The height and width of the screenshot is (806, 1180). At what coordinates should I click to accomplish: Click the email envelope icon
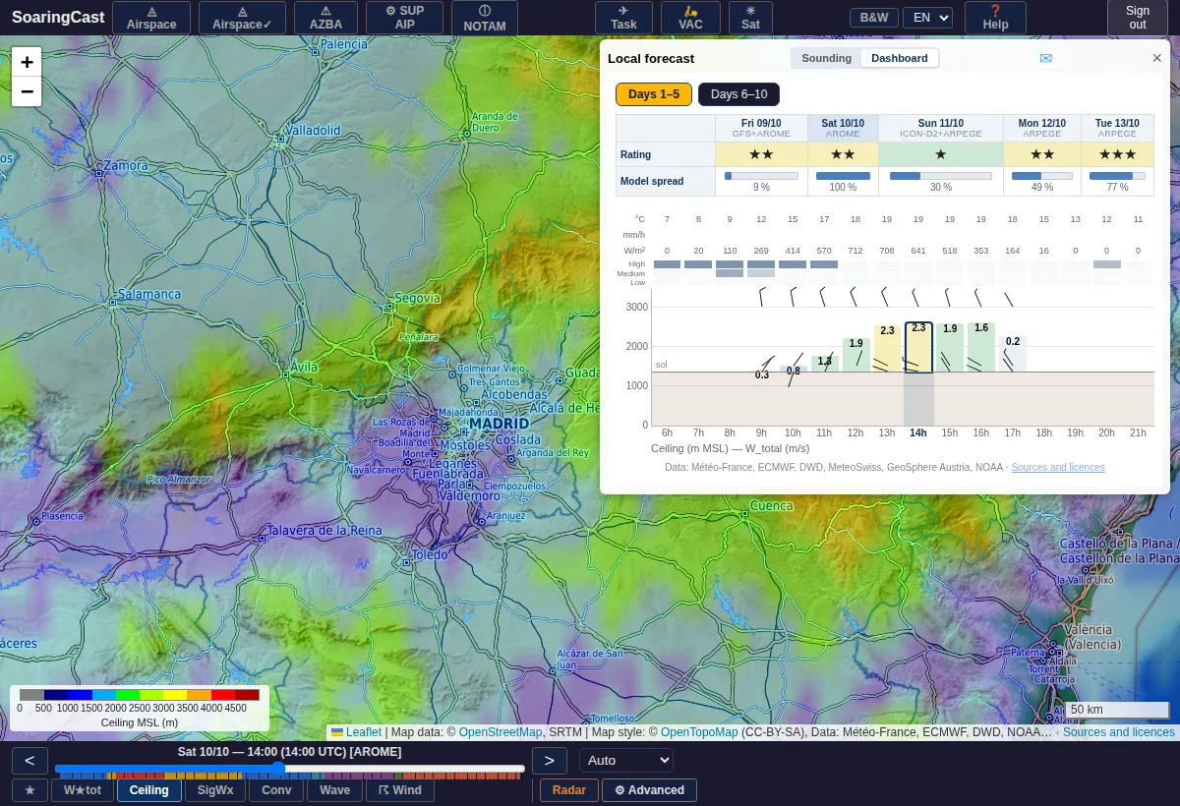tap(1046, 58)
